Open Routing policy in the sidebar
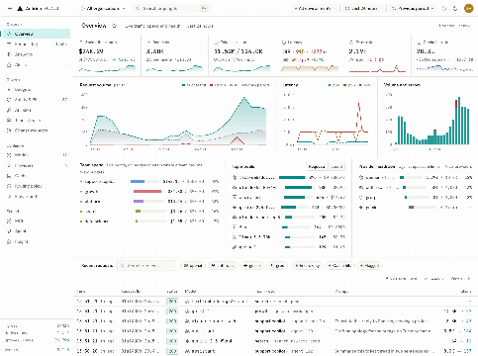Screen dimensions: 478x356 [x=37, y=186]
